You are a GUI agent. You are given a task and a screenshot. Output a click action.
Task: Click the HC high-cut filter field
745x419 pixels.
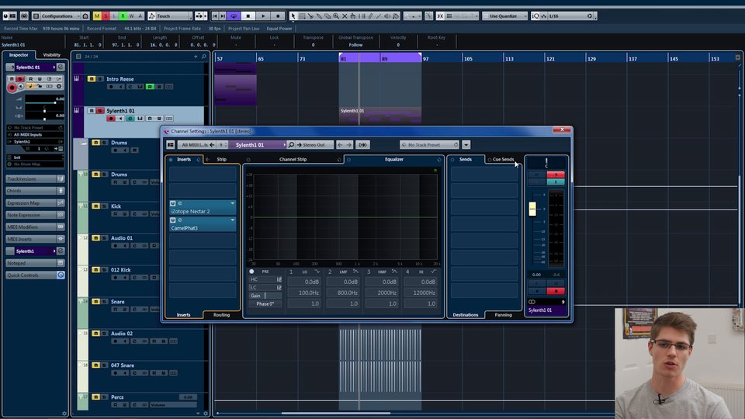point(265,279)
